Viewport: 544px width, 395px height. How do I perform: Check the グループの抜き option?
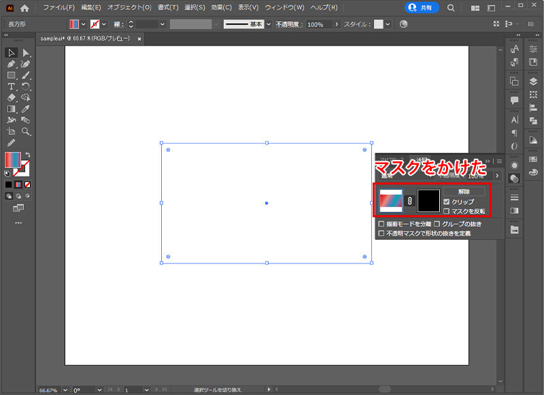437,223
